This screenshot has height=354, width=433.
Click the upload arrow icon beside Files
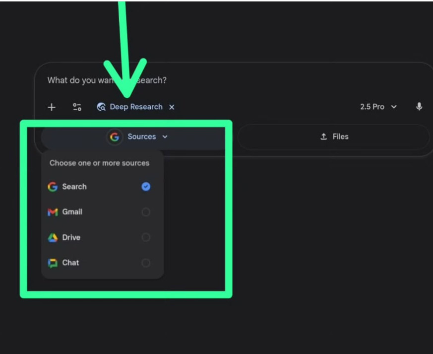click(324, 137)
